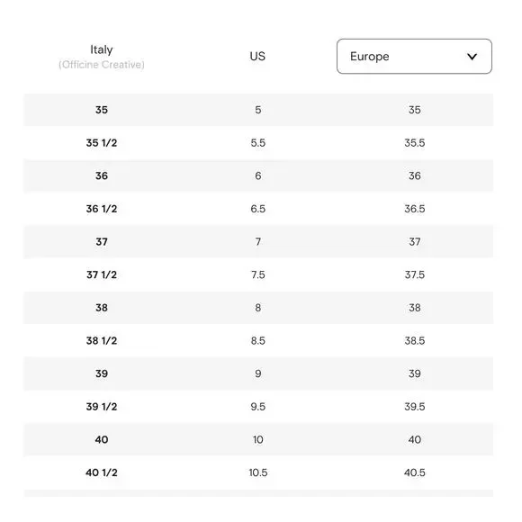The width and height of the screenshot is (522, 522).
Task: Select Italy size 40 row
Action: [x=258, y=439]
